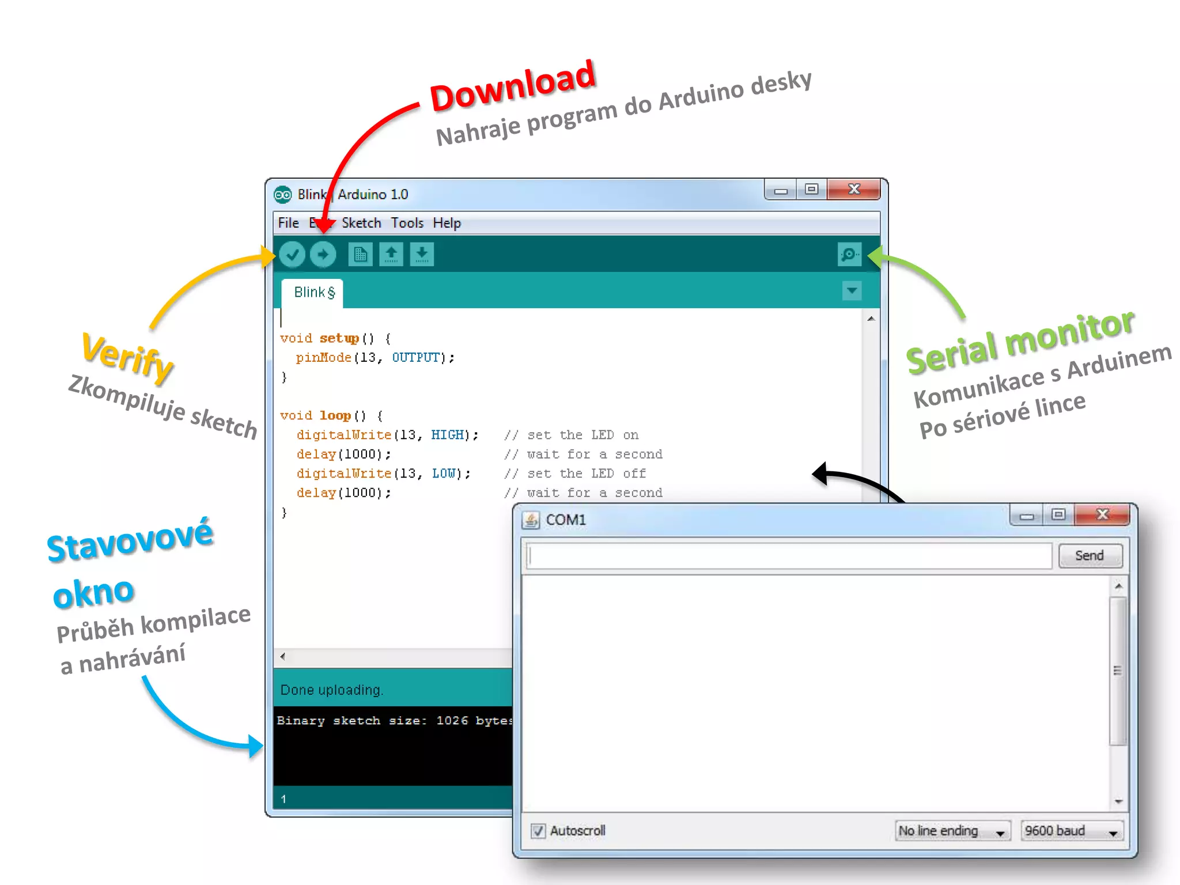The image size is (1180, 885).
Task: Click the serial monitor vertical scrollbar thumb
Action: tap(1118, 671)
